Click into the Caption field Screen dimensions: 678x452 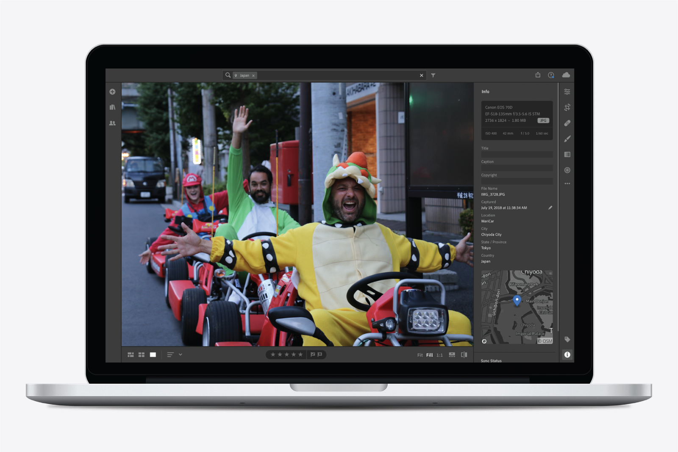[x=517, y=168]
